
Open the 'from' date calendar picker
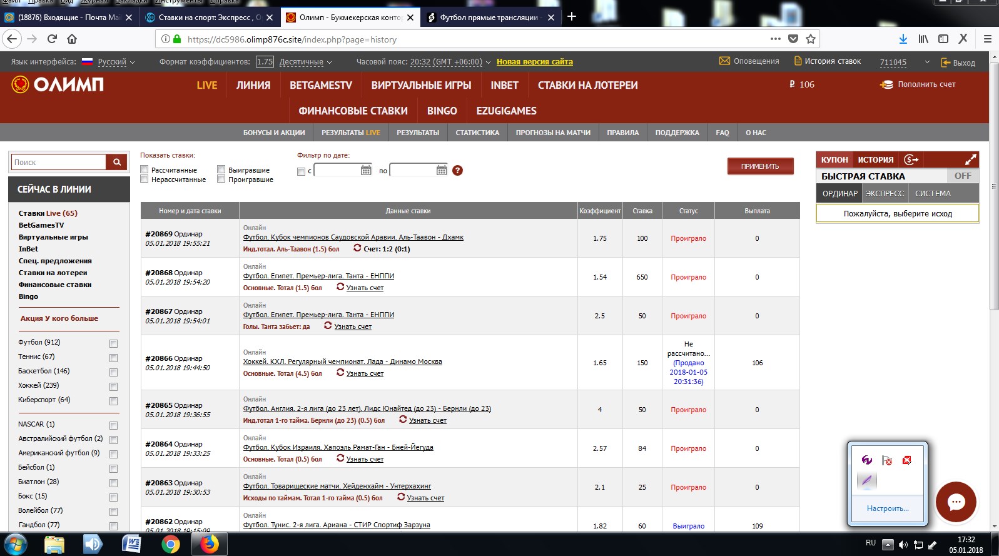pyautogui.click(x=366, y=170)
